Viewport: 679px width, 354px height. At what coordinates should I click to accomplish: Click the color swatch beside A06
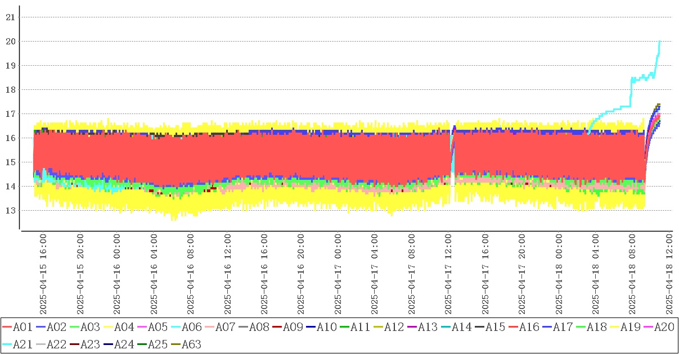[176, 327]
